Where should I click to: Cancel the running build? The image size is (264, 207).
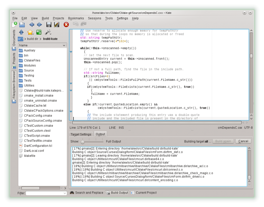243,141
